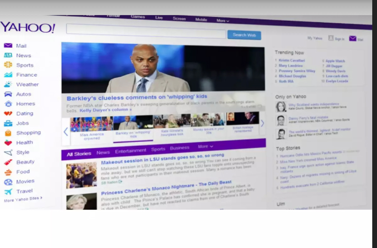Viewport: 377px width, 248px height.
Task: Open Why Scotland wants independence story
Action: point(313,105)
